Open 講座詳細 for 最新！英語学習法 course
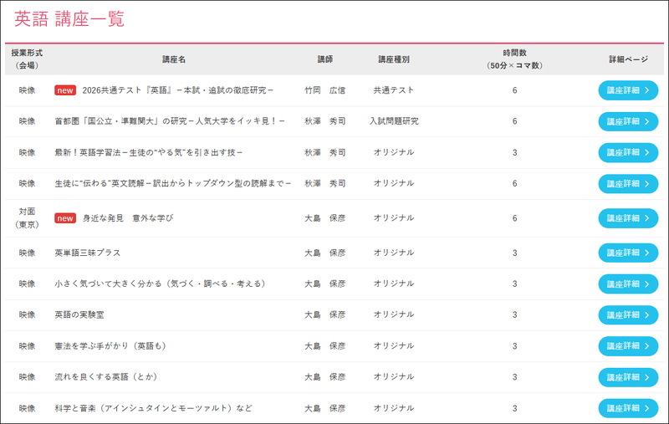 (x=628, y=153)
